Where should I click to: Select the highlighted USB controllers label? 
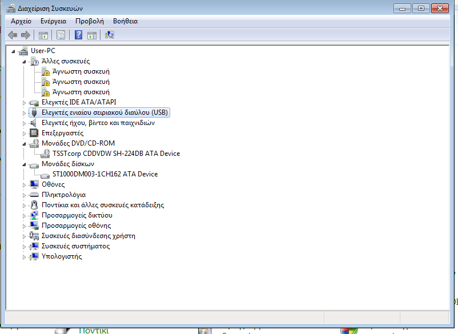click(x=105, y=112)
